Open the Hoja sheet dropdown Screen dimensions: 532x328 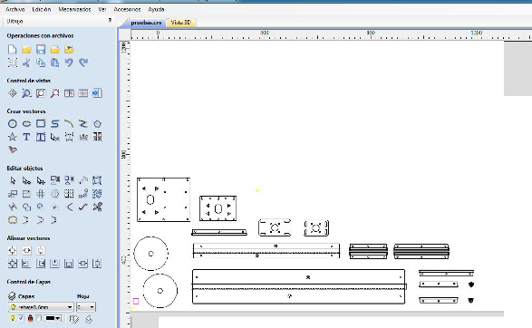86,307
